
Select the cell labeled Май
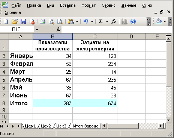21,87
